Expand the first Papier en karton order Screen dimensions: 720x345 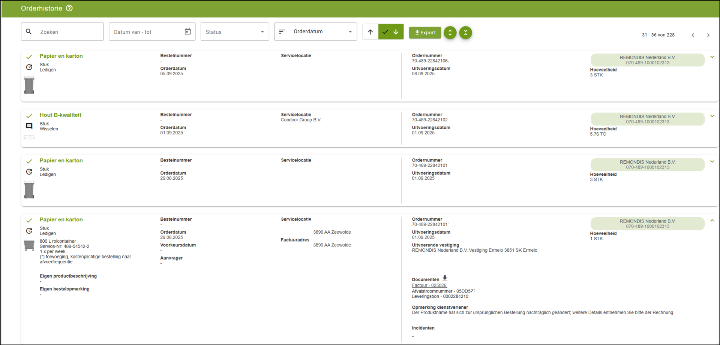pos(712,57)
